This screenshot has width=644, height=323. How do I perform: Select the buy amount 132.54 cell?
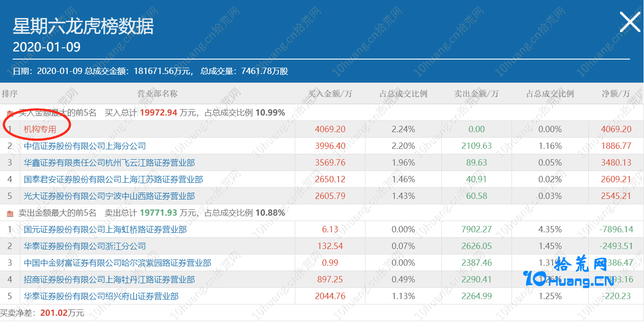[330, 246]
